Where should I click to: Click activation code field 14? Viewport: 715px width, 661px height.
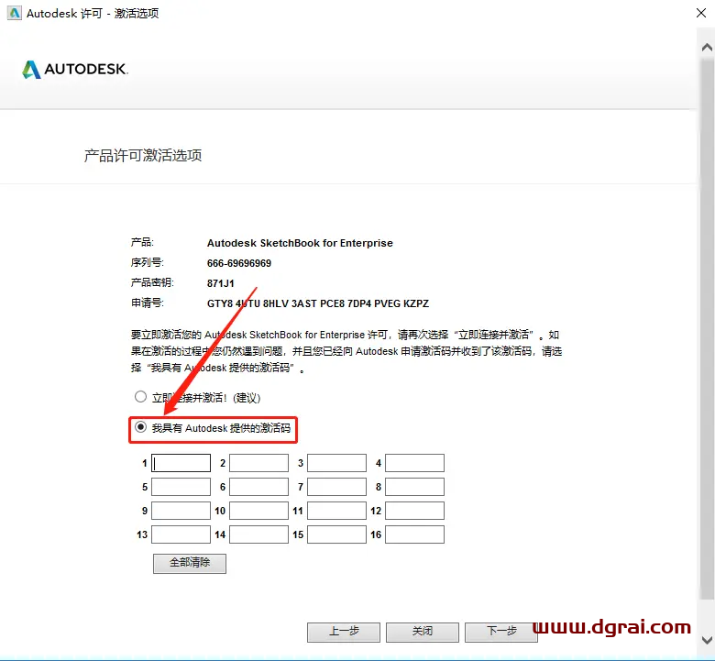coord(259,534)
